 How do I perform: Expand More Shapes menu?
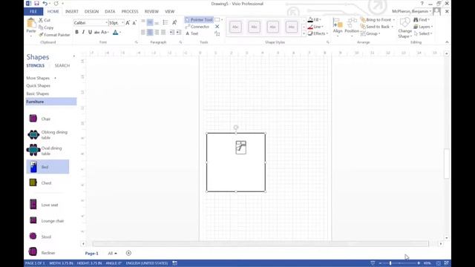click(x=42, y=78)
